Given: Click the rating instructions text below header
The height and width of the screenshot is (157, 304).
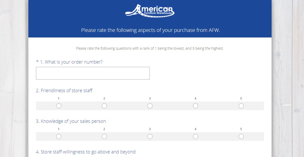Looking at the screenshot, I should coord(150,48).
